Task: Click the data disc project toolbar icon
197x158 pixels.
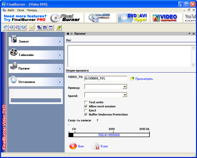Action: click(x=6, y=27)
